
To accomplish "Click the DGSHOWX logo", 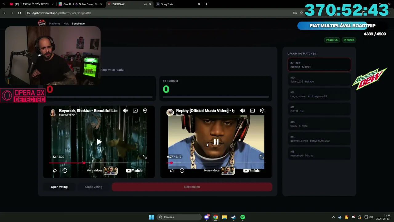I will 42,23.
